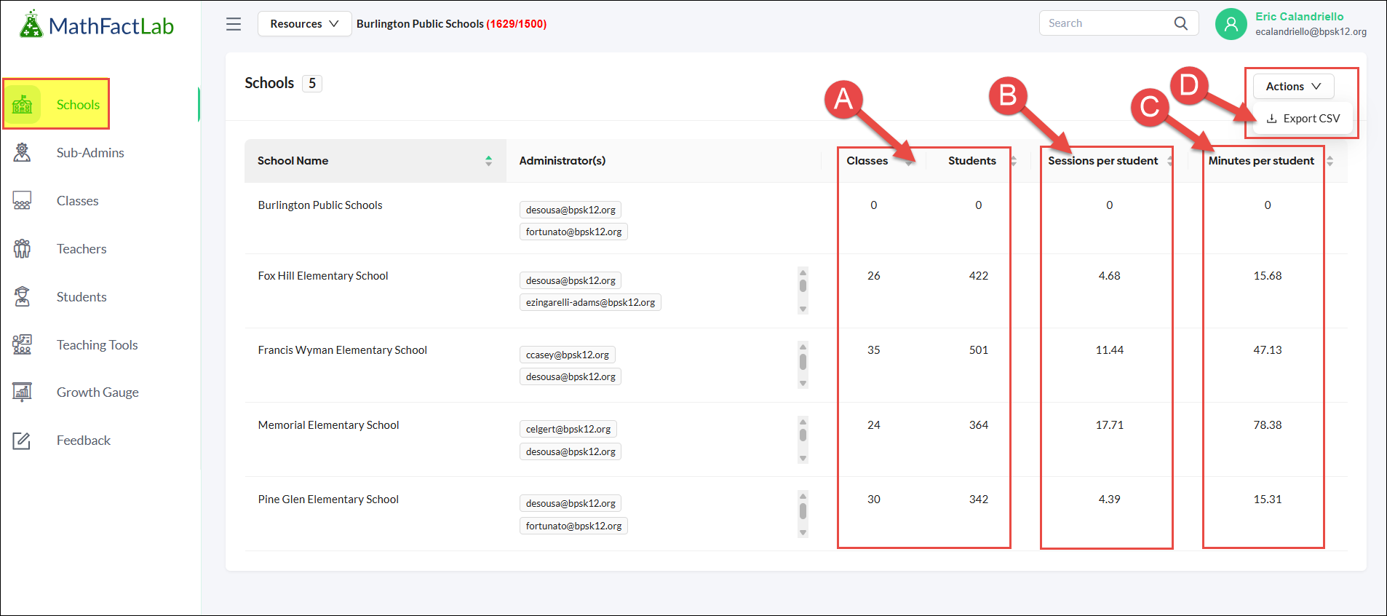Viewport: 1387px width, 616px height.
Task: Open Pine Glen Elementary School
Action: pos(328,499)
